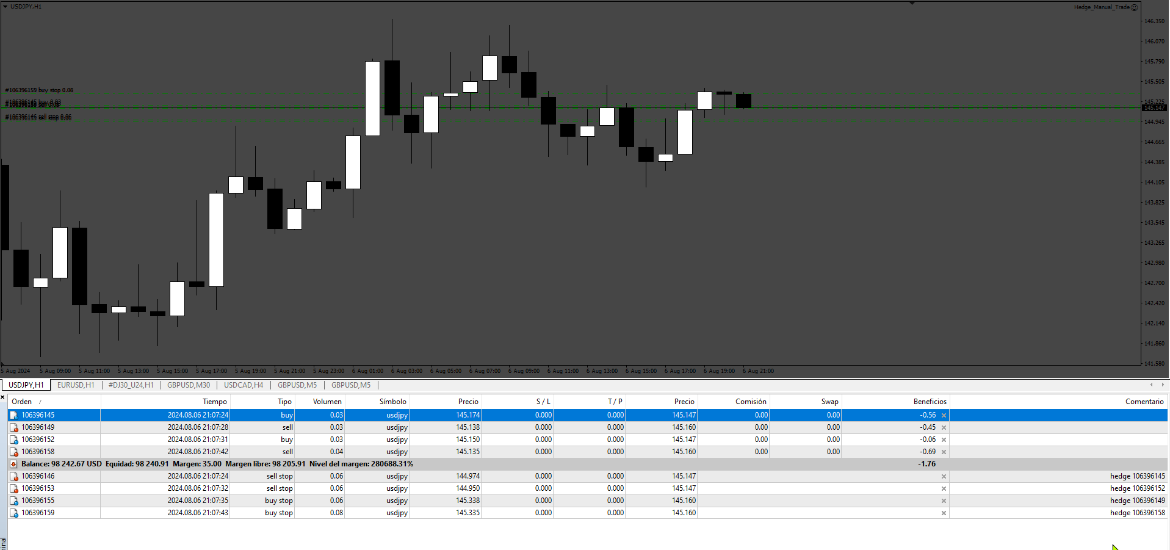
Task: Close sell order 106396158 with its X
Action: click(944, 452)
